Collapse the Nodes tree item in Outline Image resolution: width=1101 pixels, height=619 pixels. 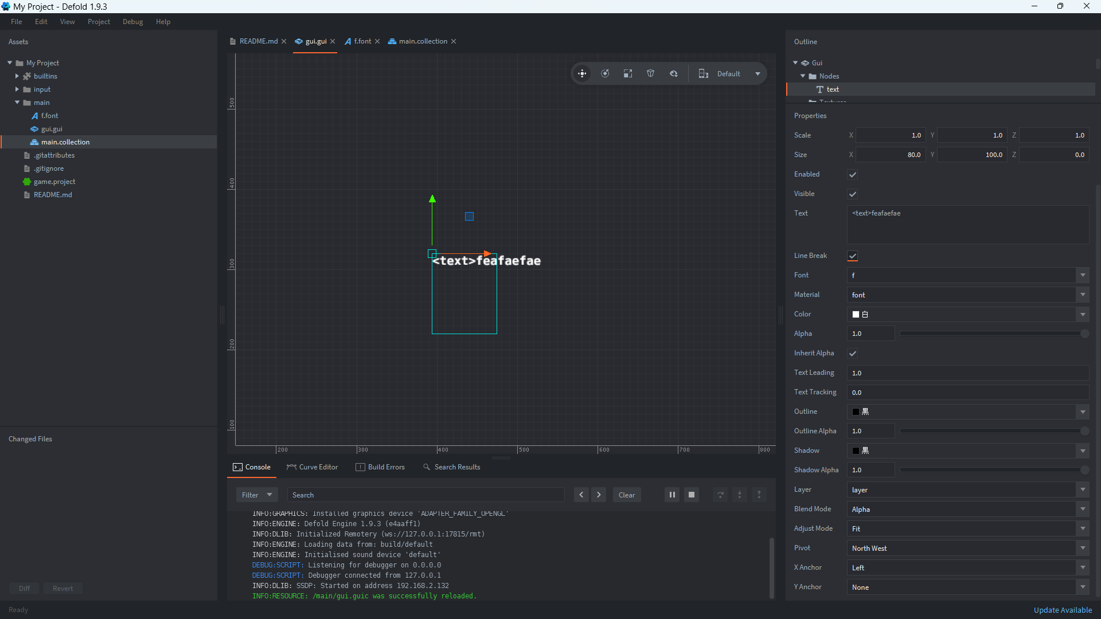pyautogui.click(x=803, y=76)
